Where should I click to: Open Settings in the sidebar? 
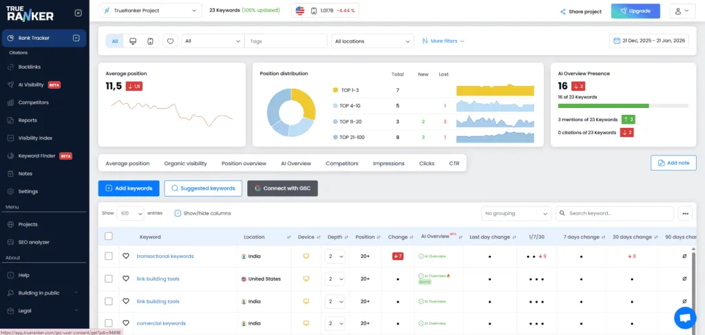(28, 191)
